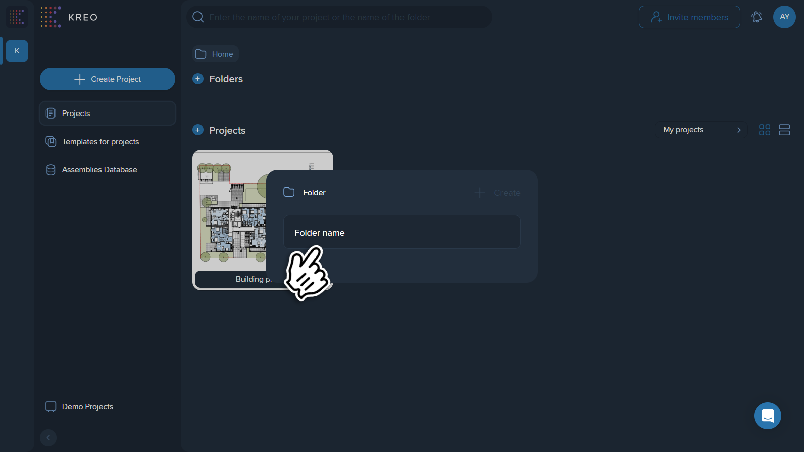Collapse the sidebar with the chevron
Viewport: 804px width, 452px height.
pyautogui.click(x=48, y=438)
